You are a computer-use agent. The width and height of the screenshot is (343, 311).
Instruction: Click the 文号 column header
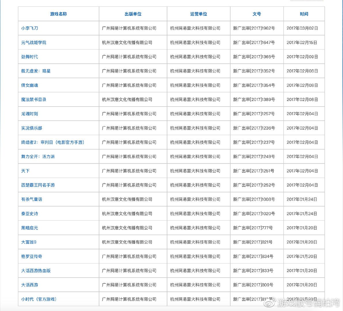pos(257,14)
